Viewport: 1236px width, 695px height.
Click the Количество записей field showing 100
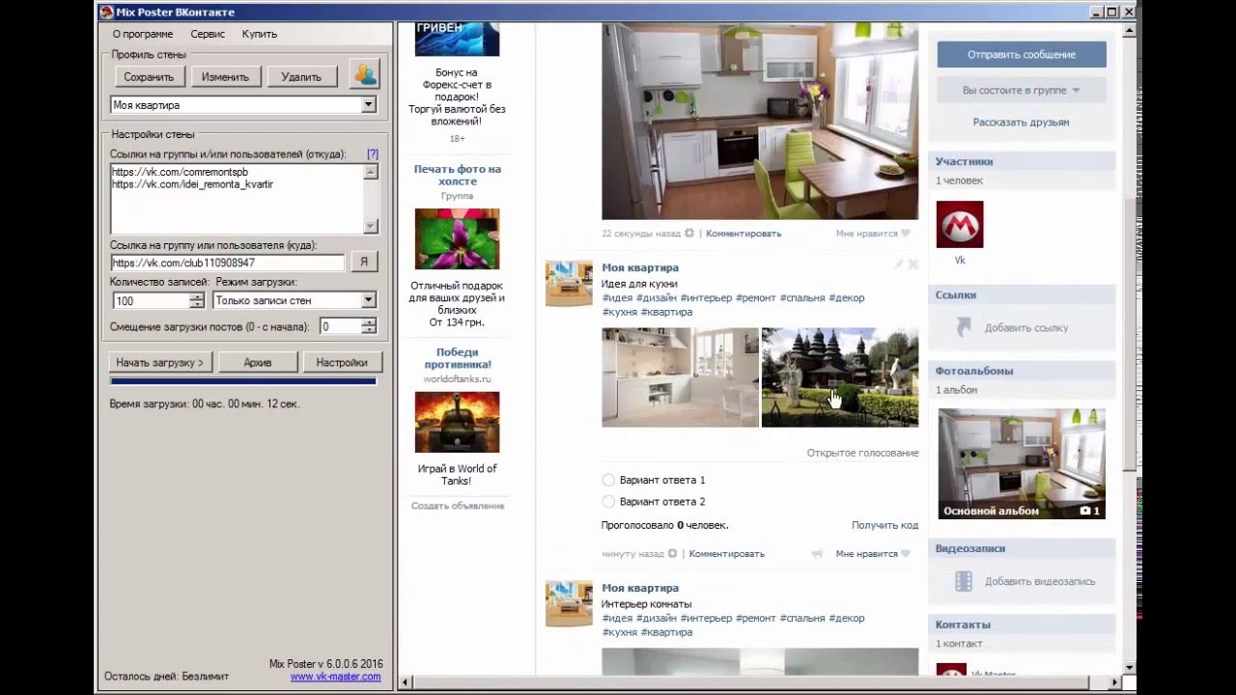(150, 300)
